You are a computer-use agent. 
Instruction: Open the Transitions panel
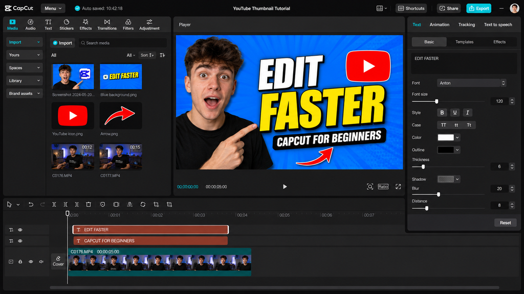pyautogui.click(x=107, y=24)
